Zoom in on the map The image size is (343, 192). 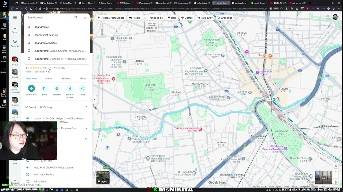click(336, 171)
